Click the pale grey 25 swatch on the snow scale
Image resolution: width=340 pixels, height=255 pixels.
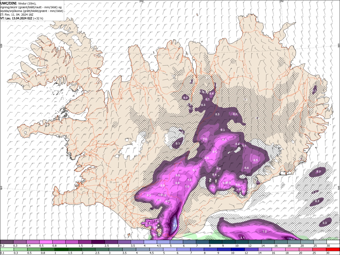coord(320,242)
